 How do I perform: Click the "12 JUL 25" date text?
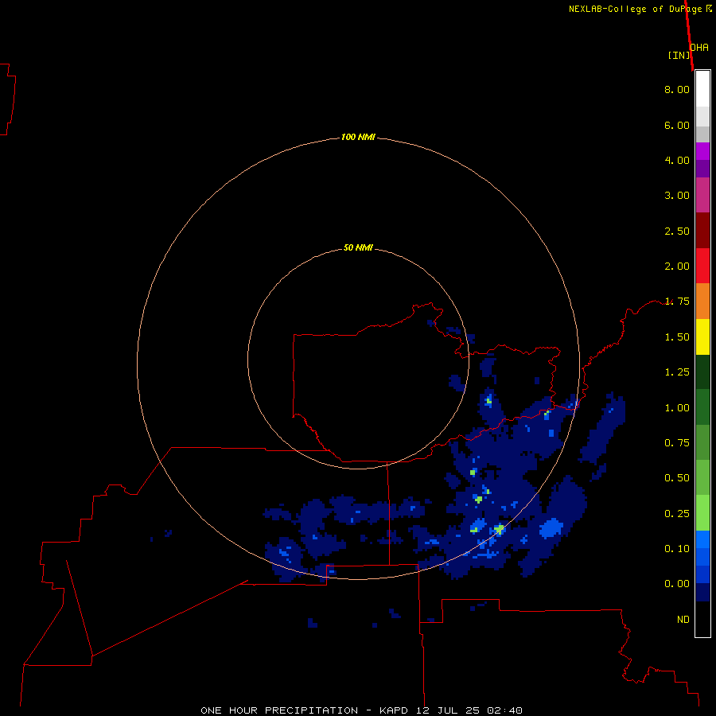pyautogui.click(x=447, y=710)
